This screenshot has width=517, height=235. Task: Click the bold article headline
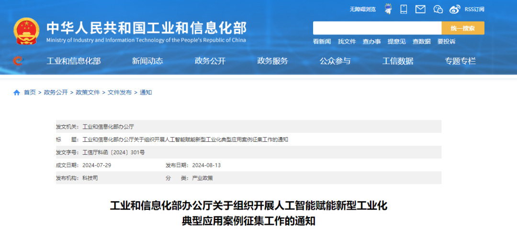click(x=248, y=214)
